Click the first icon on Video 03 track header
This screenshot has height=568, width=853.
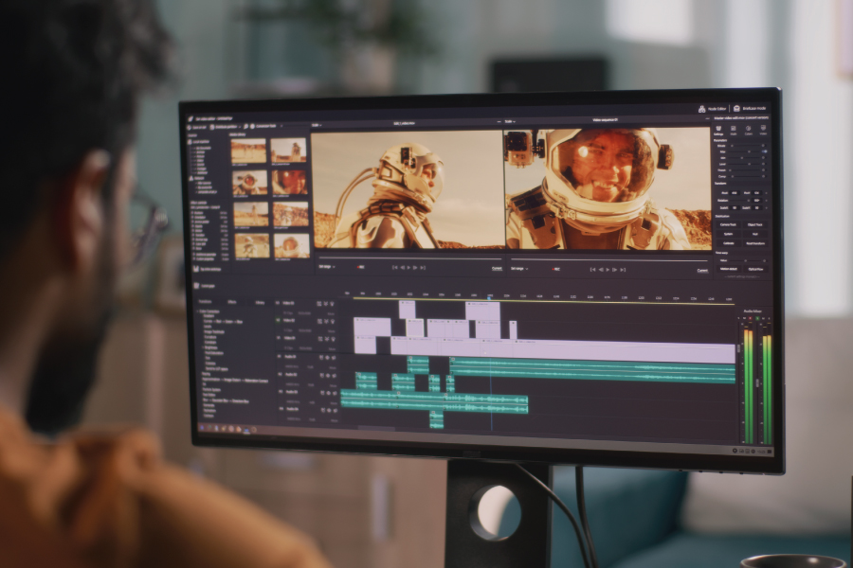pos(319,303)
